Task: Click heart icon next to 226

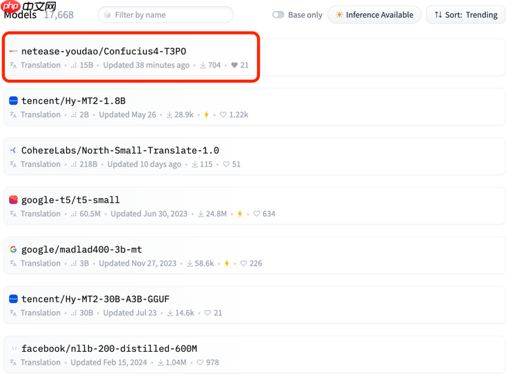Action: pyautogui.click(x=243, y=263)
